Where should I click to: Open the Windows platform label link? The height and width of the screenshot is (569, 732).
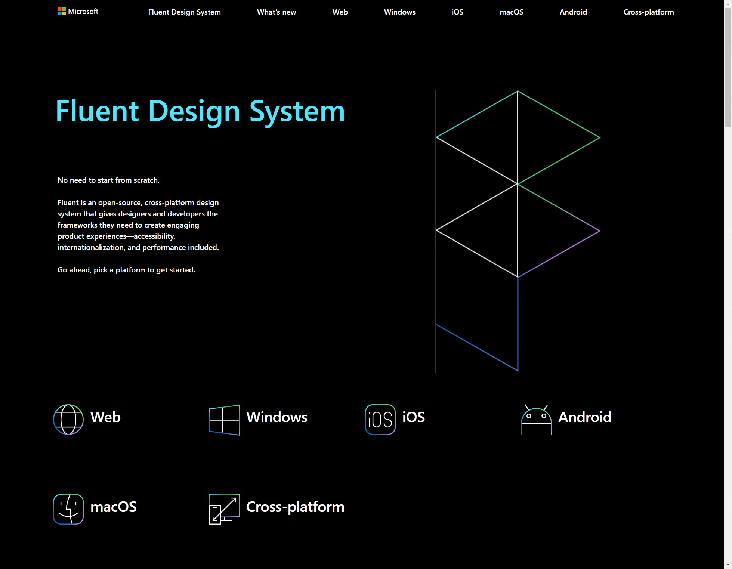[277, 417]
